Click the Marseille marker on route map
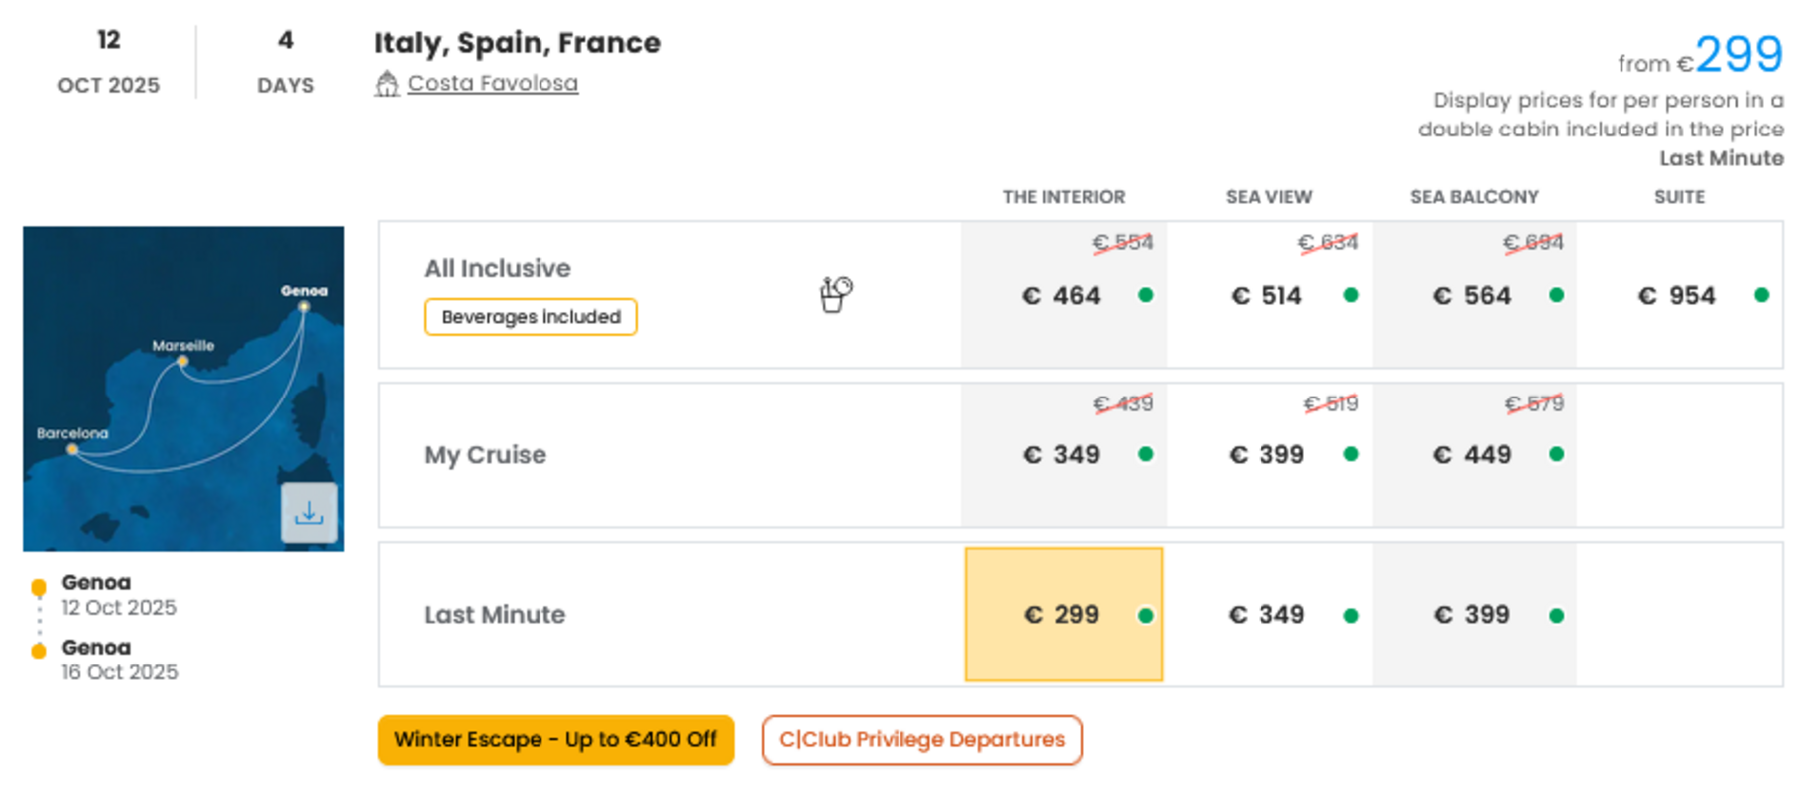The height and width of the screenshot is (797, 1801). pyautogui.click(x=182, y=362)
